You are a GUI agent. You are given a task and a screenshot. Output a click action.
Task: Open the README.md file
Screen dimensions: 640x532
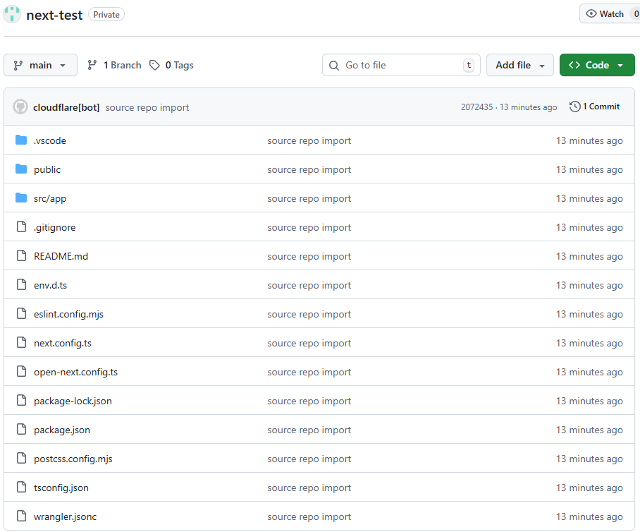[61, 256]
